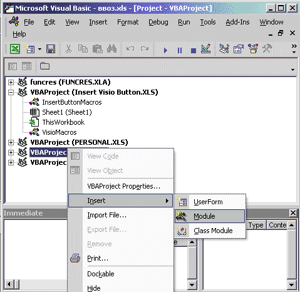300x292 pixels.
Task: Choose Class Module in Insert submenu
Action: (x=210, y=231)
